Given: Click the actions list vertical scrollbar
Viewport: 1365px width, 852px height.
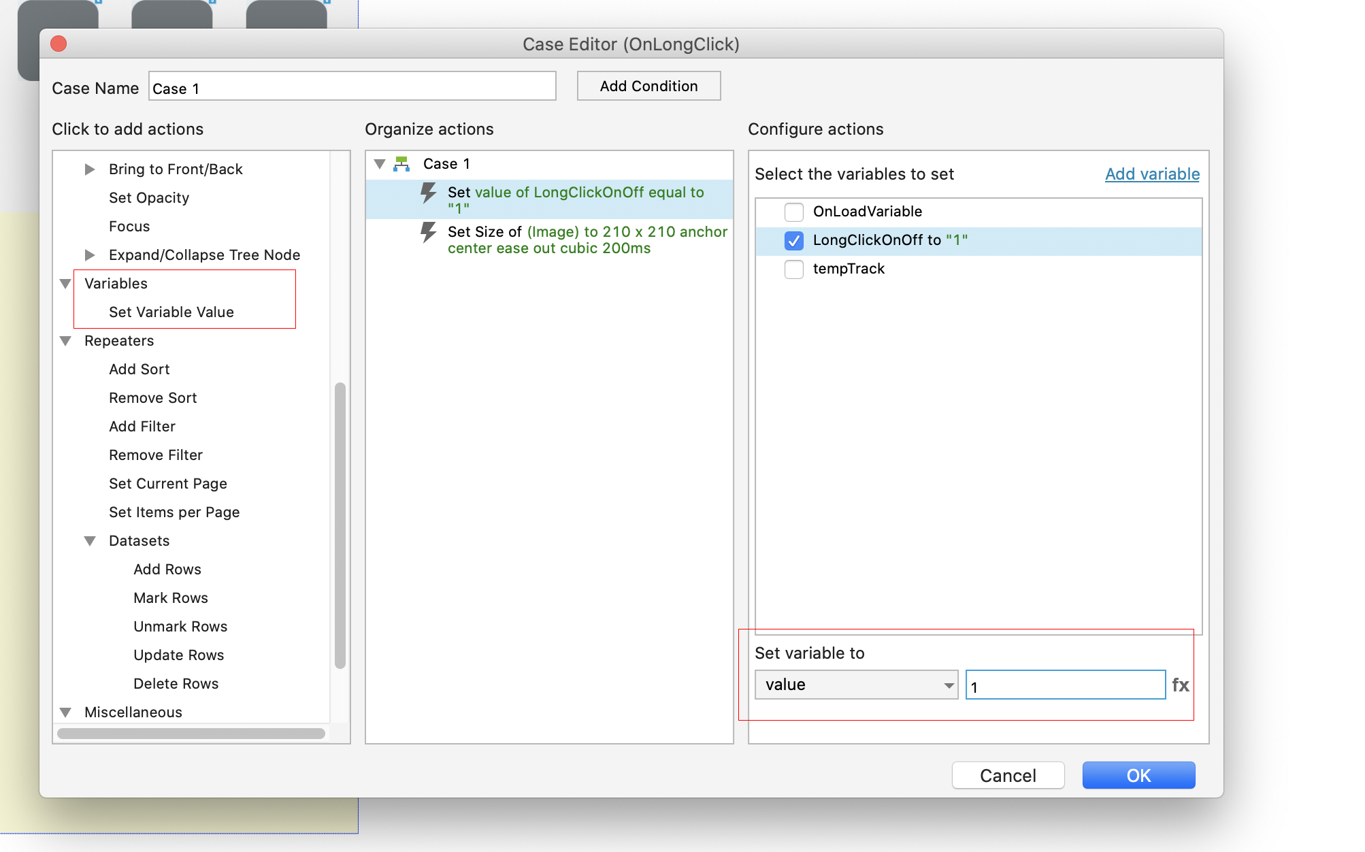Looking at the screenshot, I should coord(340,524).
